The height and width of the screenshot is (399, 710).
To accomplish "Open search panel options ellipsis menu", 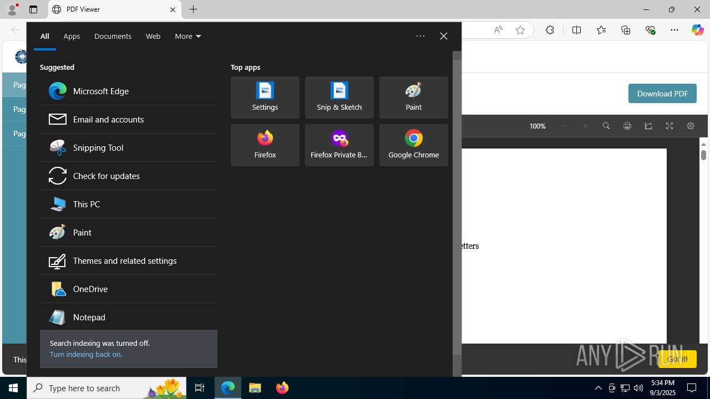I will pyautogui.click(x=420, y=36).
